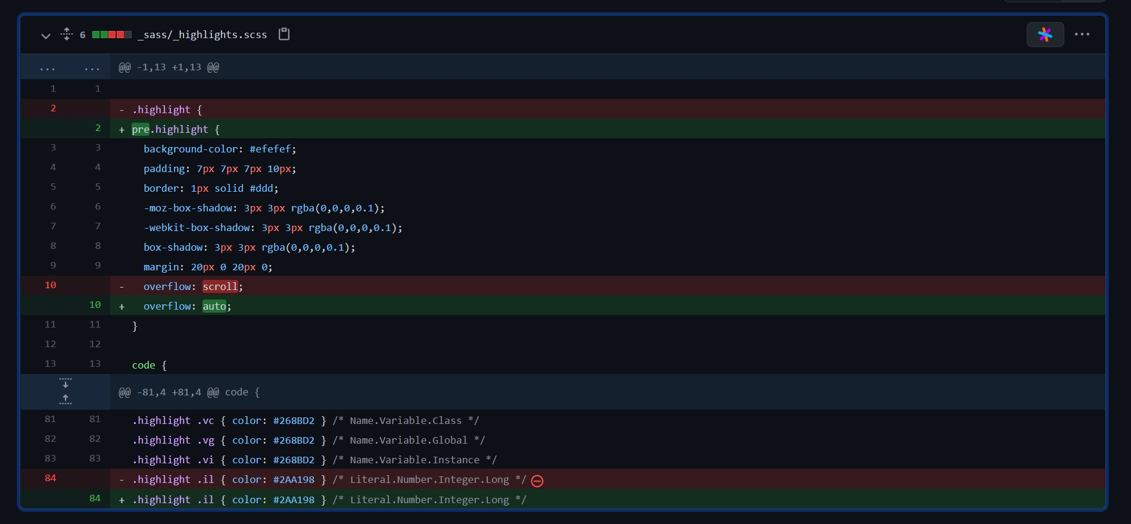Image resolution: width=1131 pixels, height=524 pixels.
Task: Click the expand-all-lines arrows icon
Action: pos(67,35)
